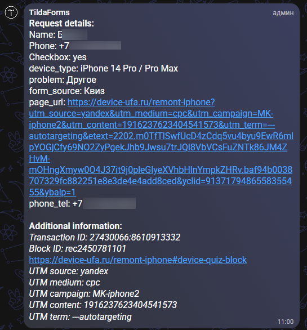Click the админ label on message
Screen dimensions: 307x330
coord(283,13)
